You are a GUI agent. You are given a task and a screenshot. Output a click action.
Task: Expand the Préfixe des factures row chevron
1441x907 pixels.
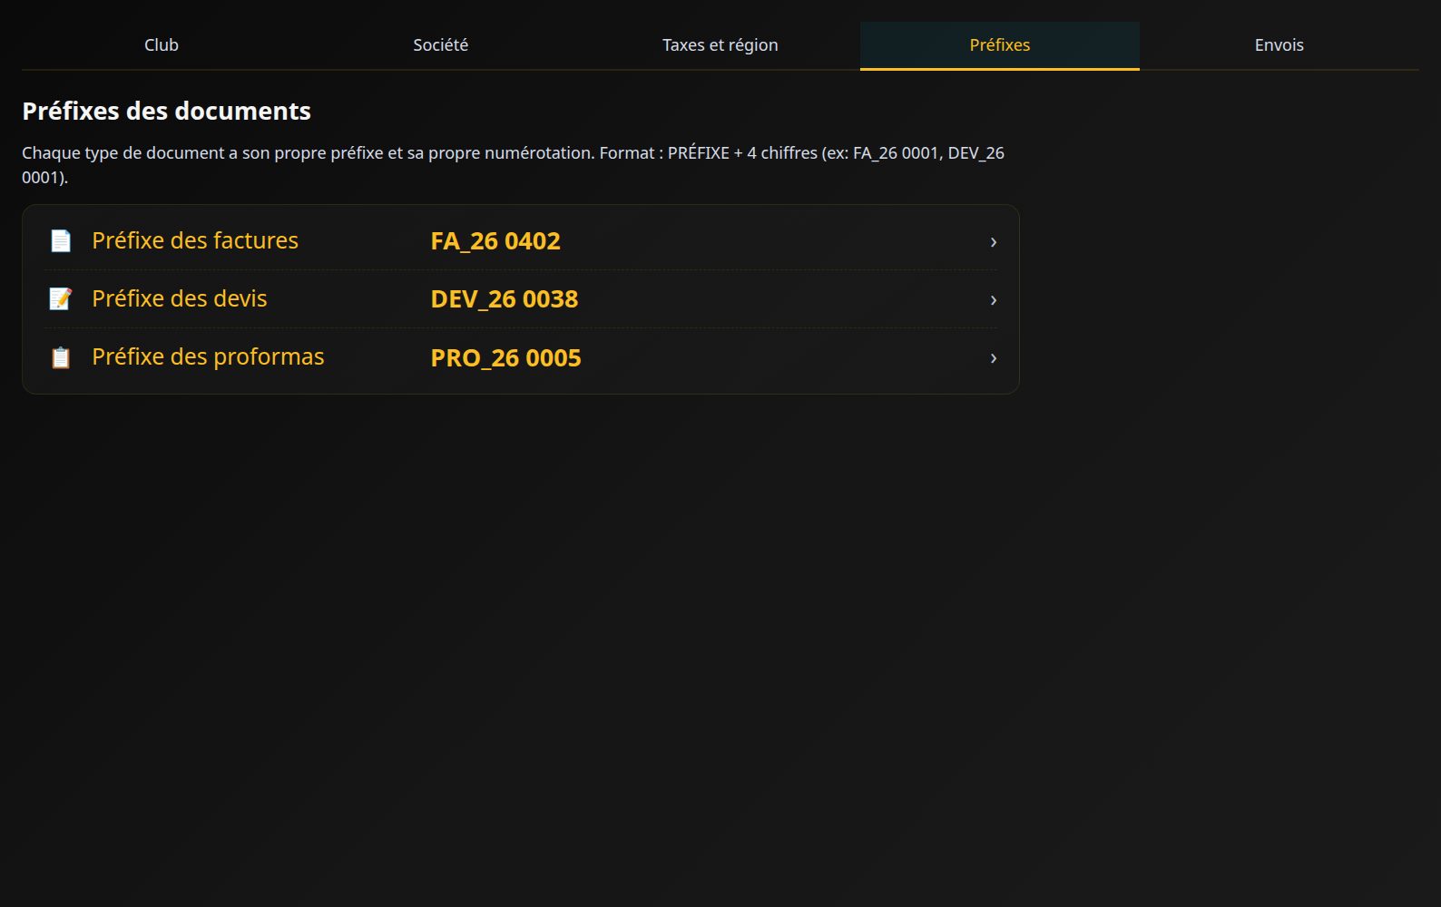[994, 241]
